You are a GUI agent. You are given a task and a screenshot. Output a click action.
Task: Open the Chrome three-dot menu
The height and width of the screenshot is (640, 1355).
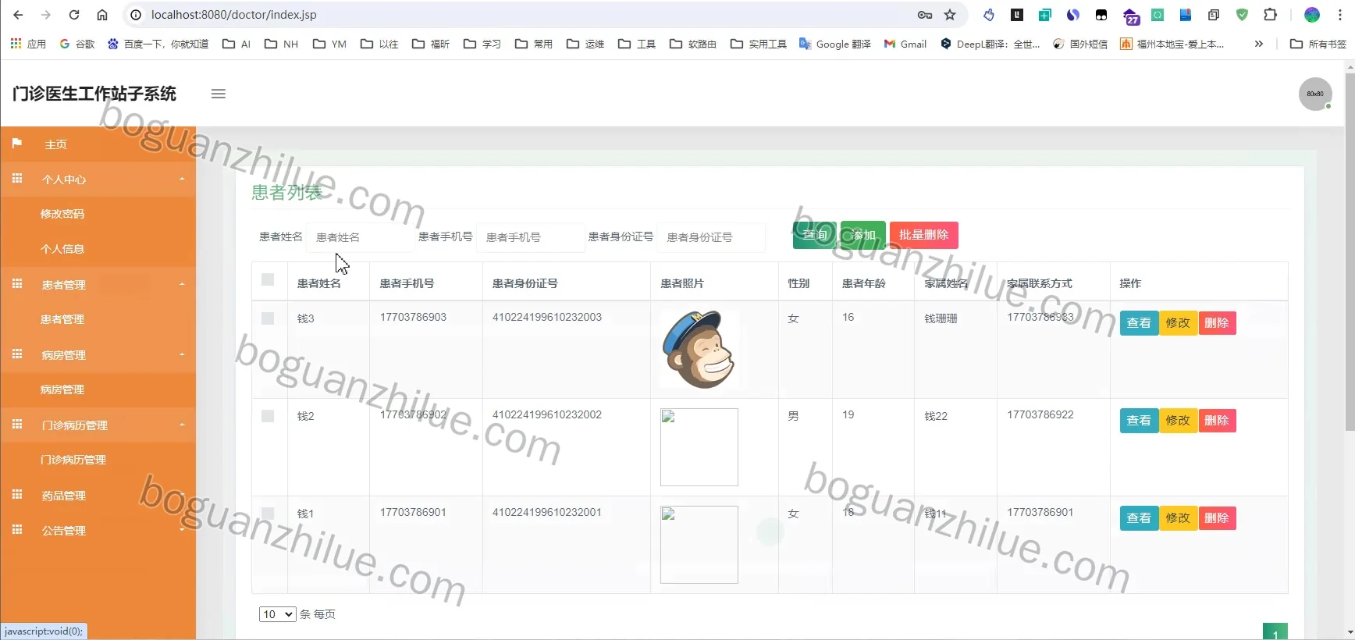[x=1340, y=15]
